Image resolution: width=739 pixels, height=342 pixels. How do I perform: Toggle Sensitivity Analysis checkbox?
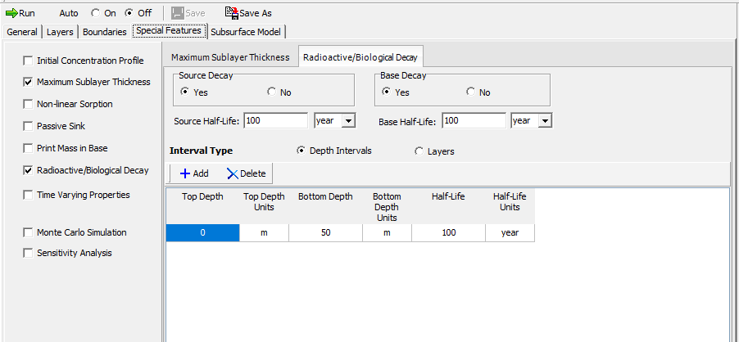pos(29,253)
